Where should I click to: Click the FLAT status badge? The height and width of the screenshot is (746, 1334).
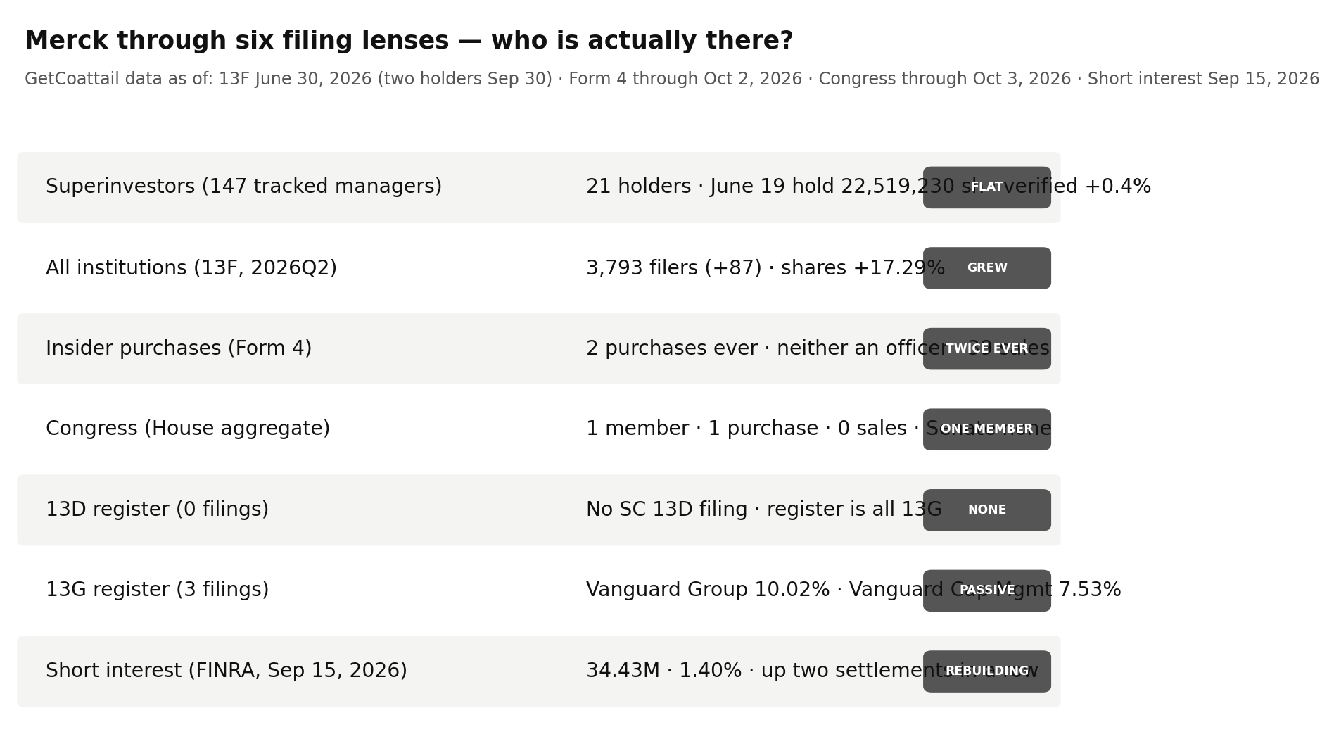click(x=986, y=187)
